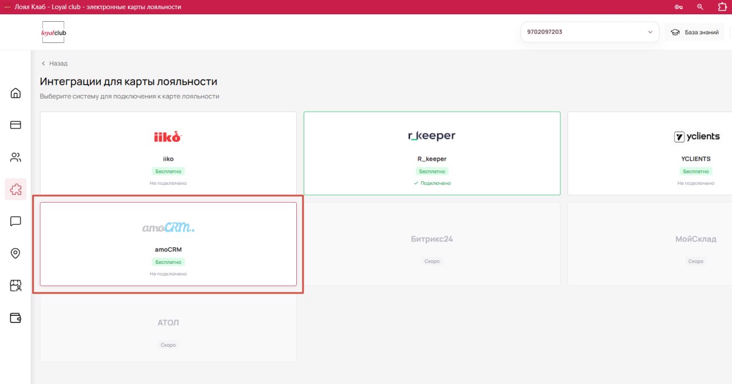Open the База знаний button
Image resolution: width=732 pixels, height=384 pixels.
(695, 32)
